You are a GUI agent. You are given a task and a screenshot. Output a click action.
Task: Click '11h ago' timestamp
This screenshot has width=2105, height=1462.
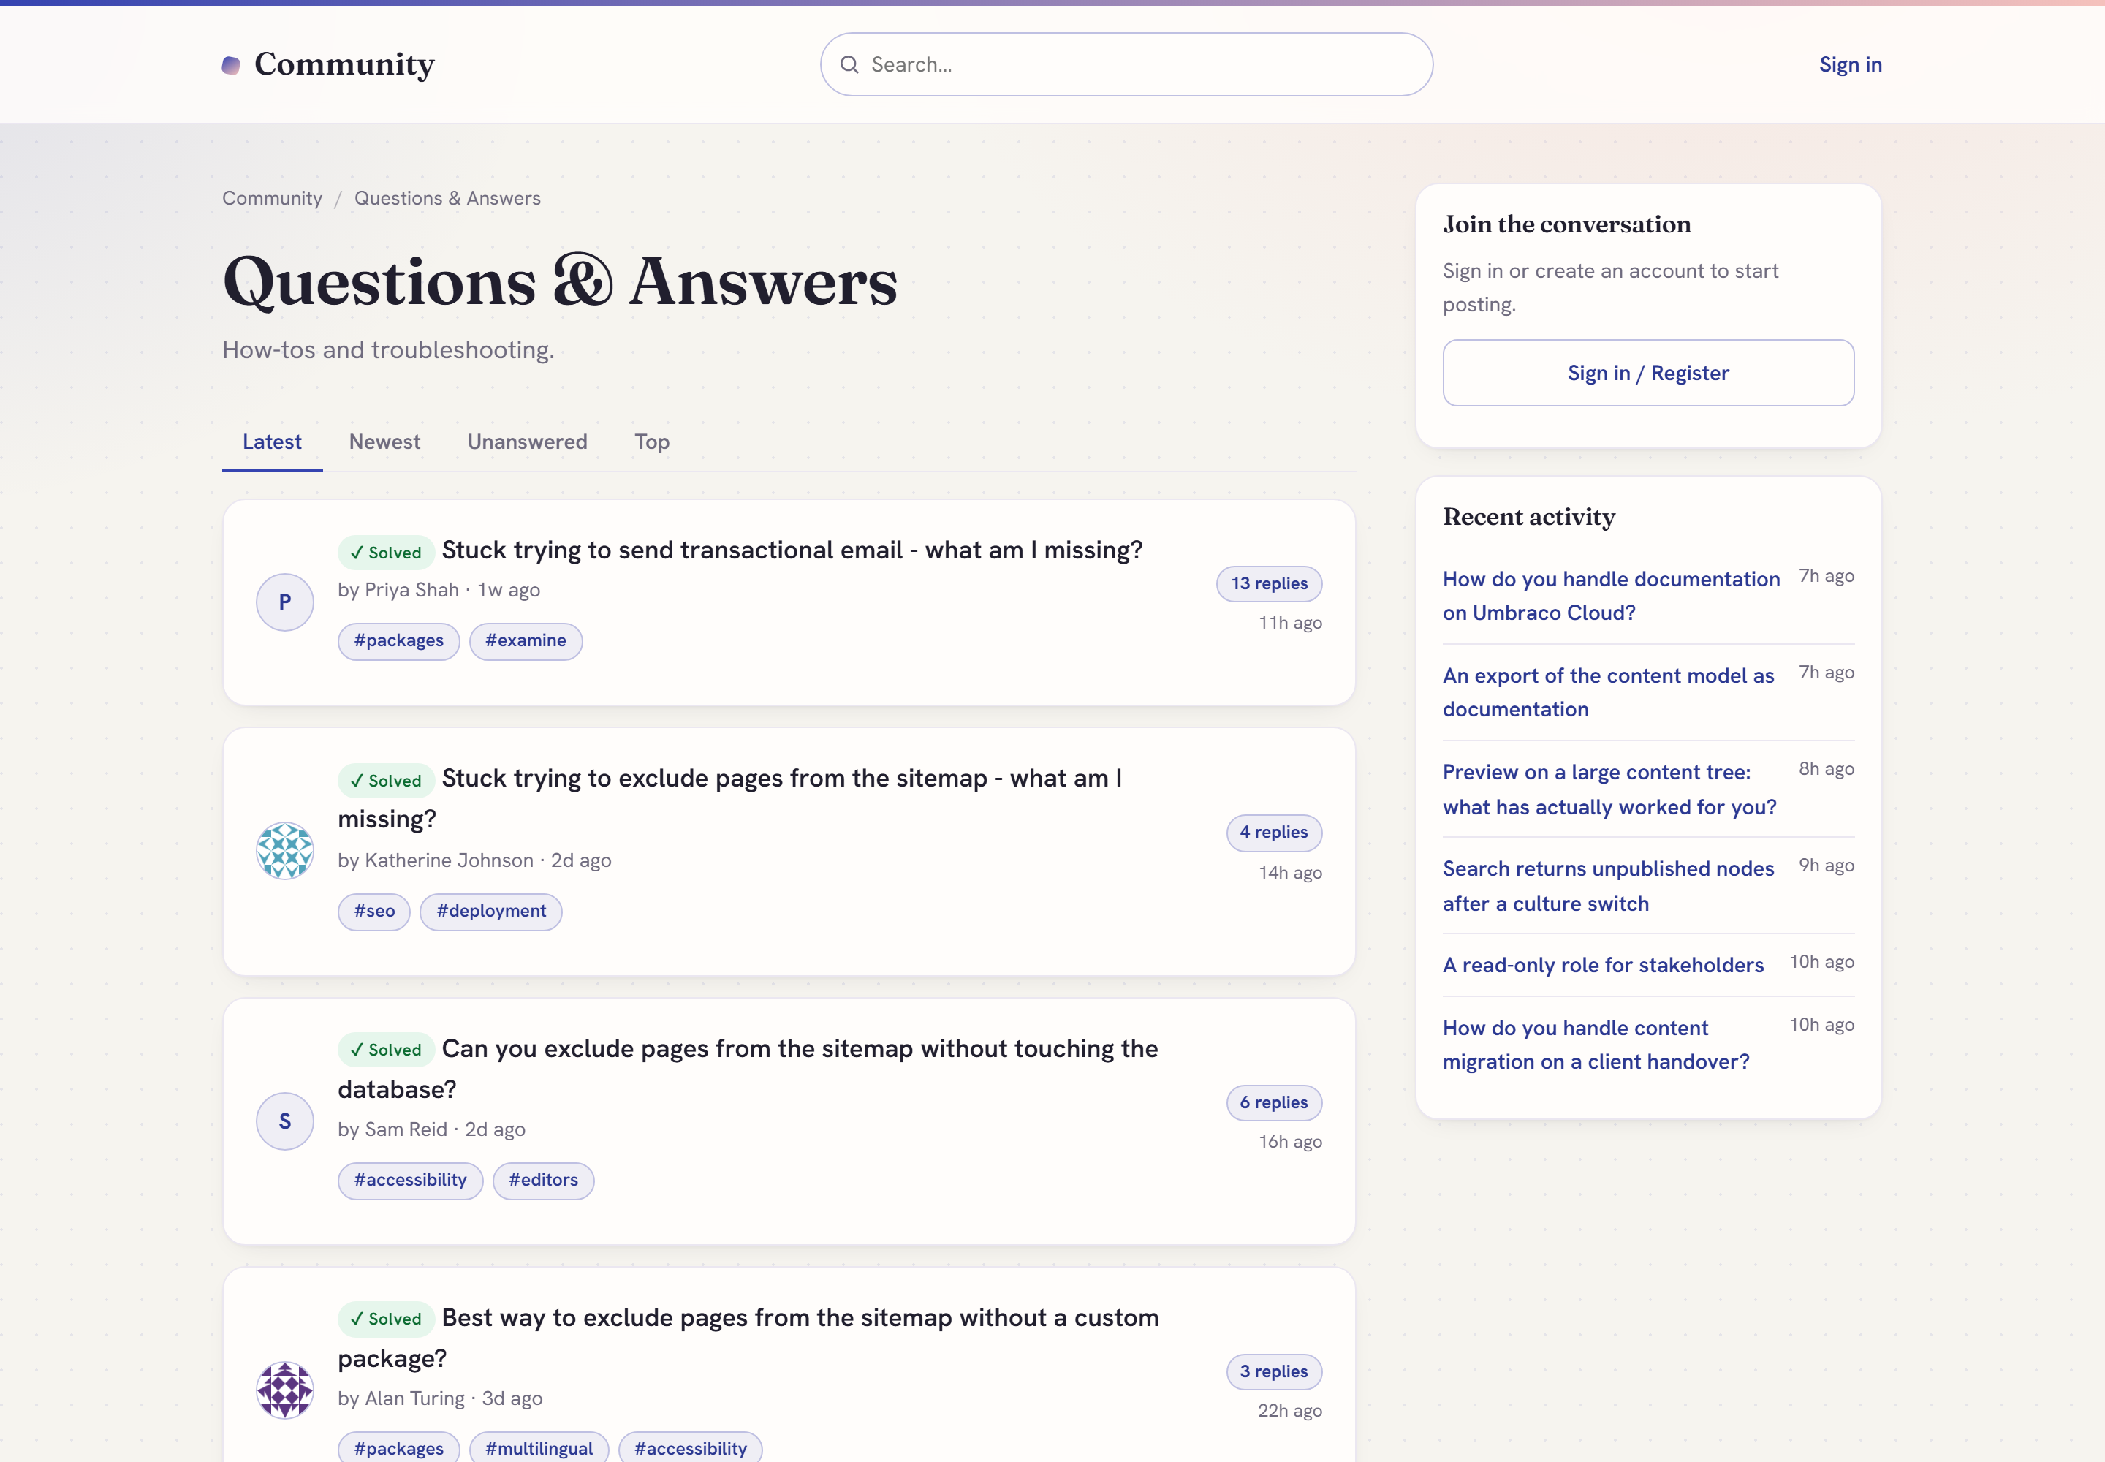pos(1290,623)
